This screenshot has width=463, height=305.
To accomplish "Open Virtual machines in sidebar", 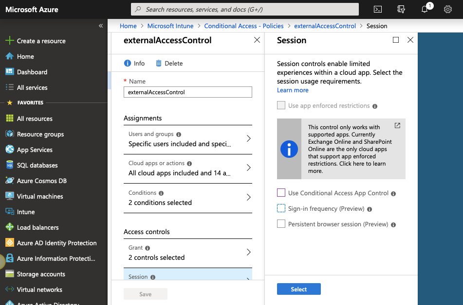I will (40, 196).
